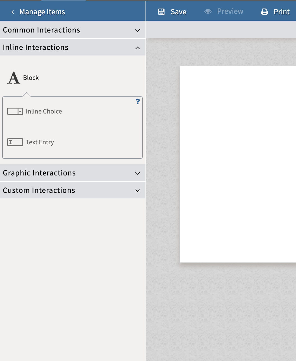296x361 pixels.
Task: Expand the Common Interactions section
Action: click(x=73, y=30)
